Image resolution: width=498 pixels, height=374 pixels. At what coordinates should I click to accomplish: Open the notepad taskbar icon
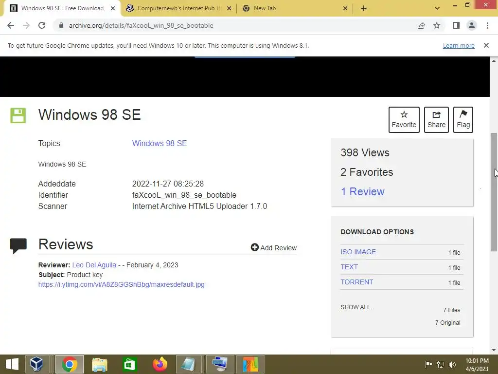click(189, 364)
